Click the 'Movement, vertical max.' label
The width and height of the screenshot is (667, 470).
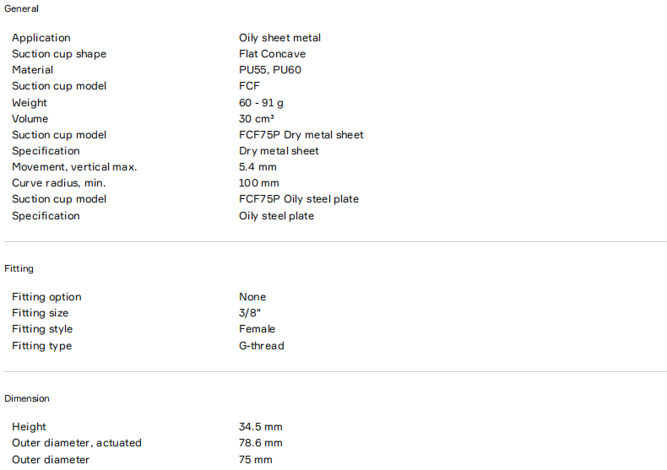pos(74,167)
